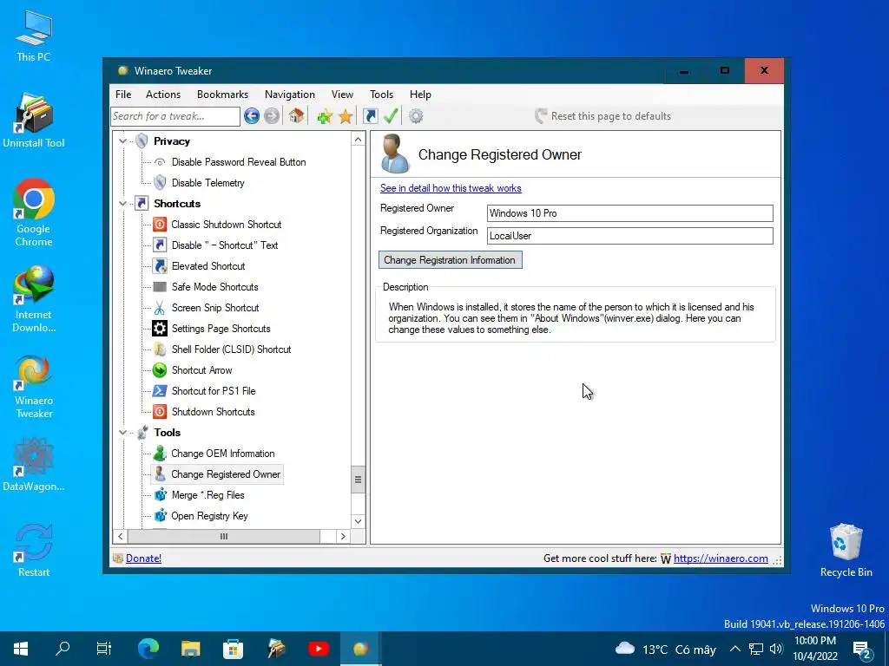889x666 pixels.
Task: Click the Classic Shutdown Shortcut icon
Action: 160,225
